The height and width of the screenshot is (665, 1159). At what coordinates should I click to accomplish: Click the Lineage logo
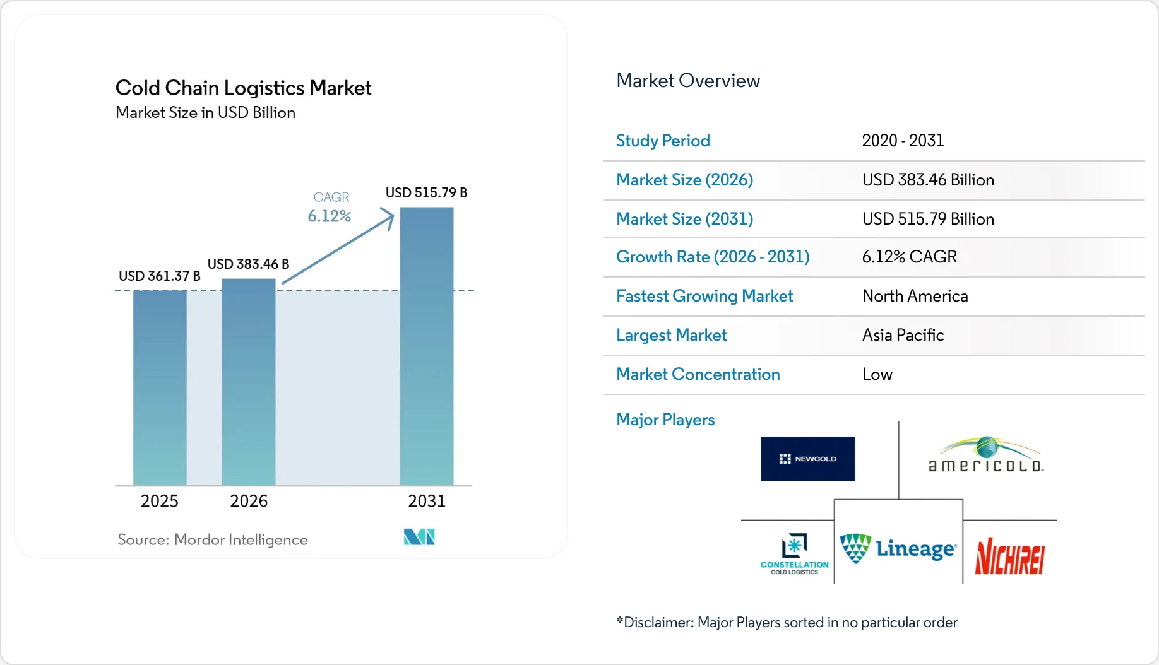(x=898, y=548)
